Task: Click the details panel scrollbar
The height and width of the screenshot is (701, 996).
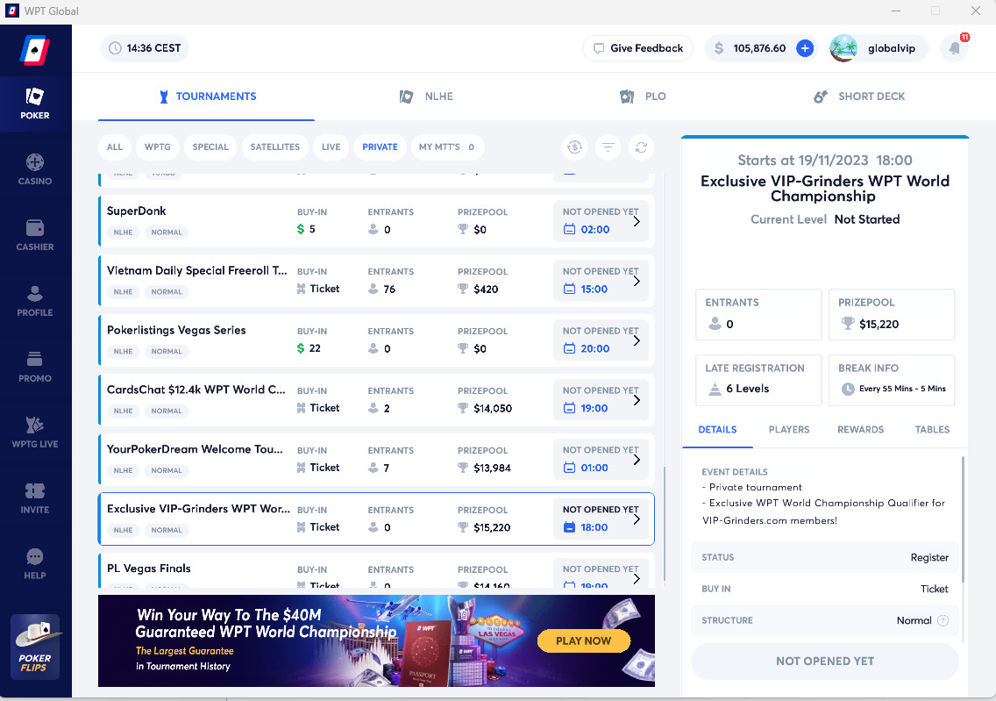Action: (963, 520)
